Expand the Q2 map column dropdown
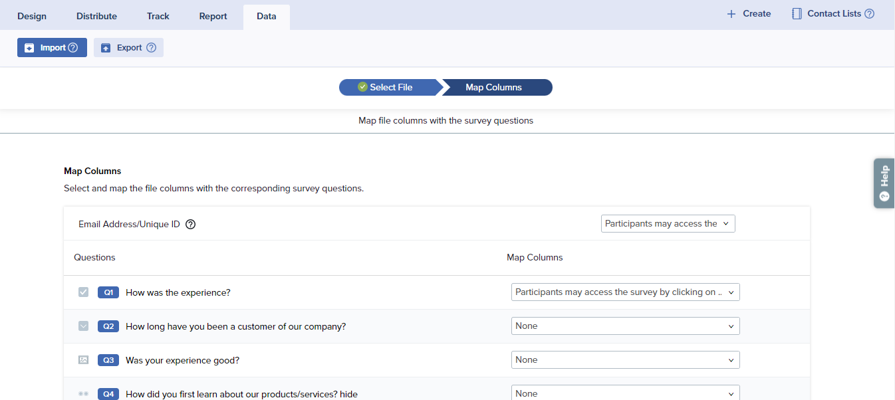The image size is (895, 400). [x=625, y=326]
